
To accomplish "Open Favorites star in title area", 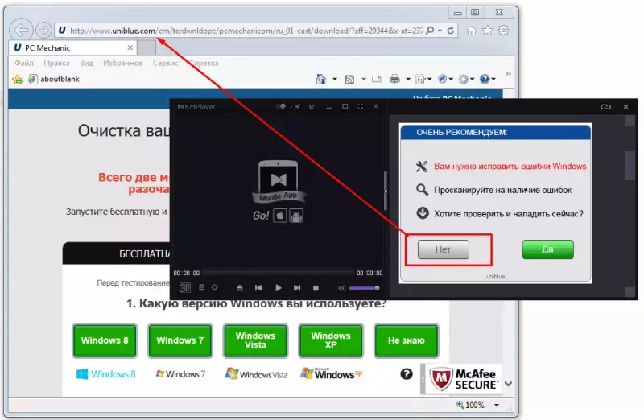I will [488, 31].
